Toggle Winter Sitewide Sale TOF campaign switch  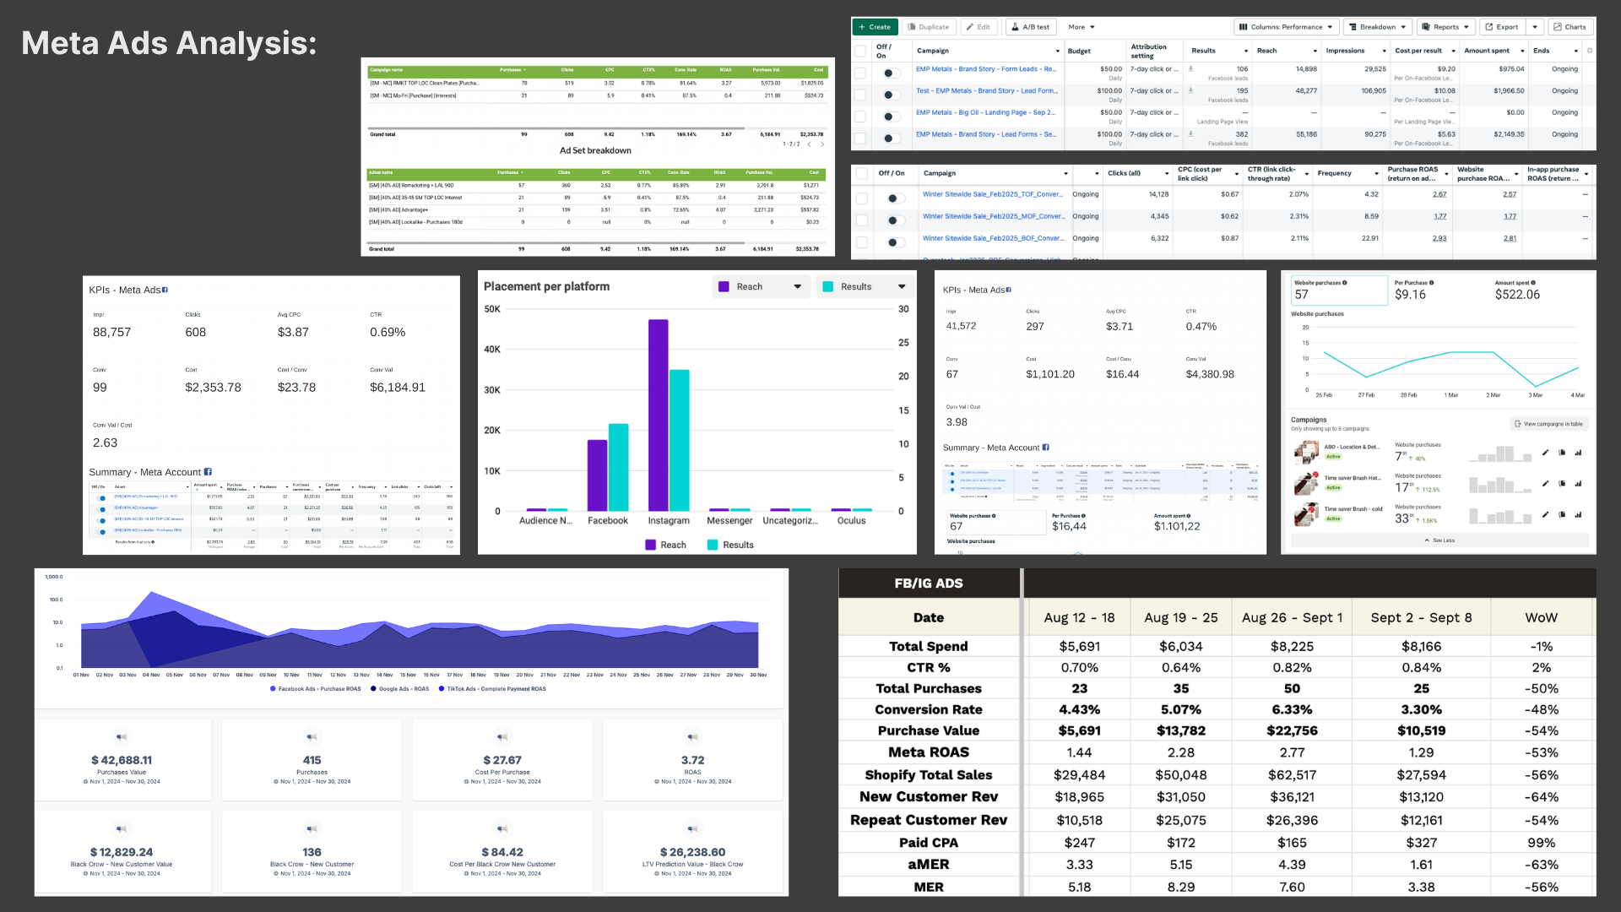(893, 198)
